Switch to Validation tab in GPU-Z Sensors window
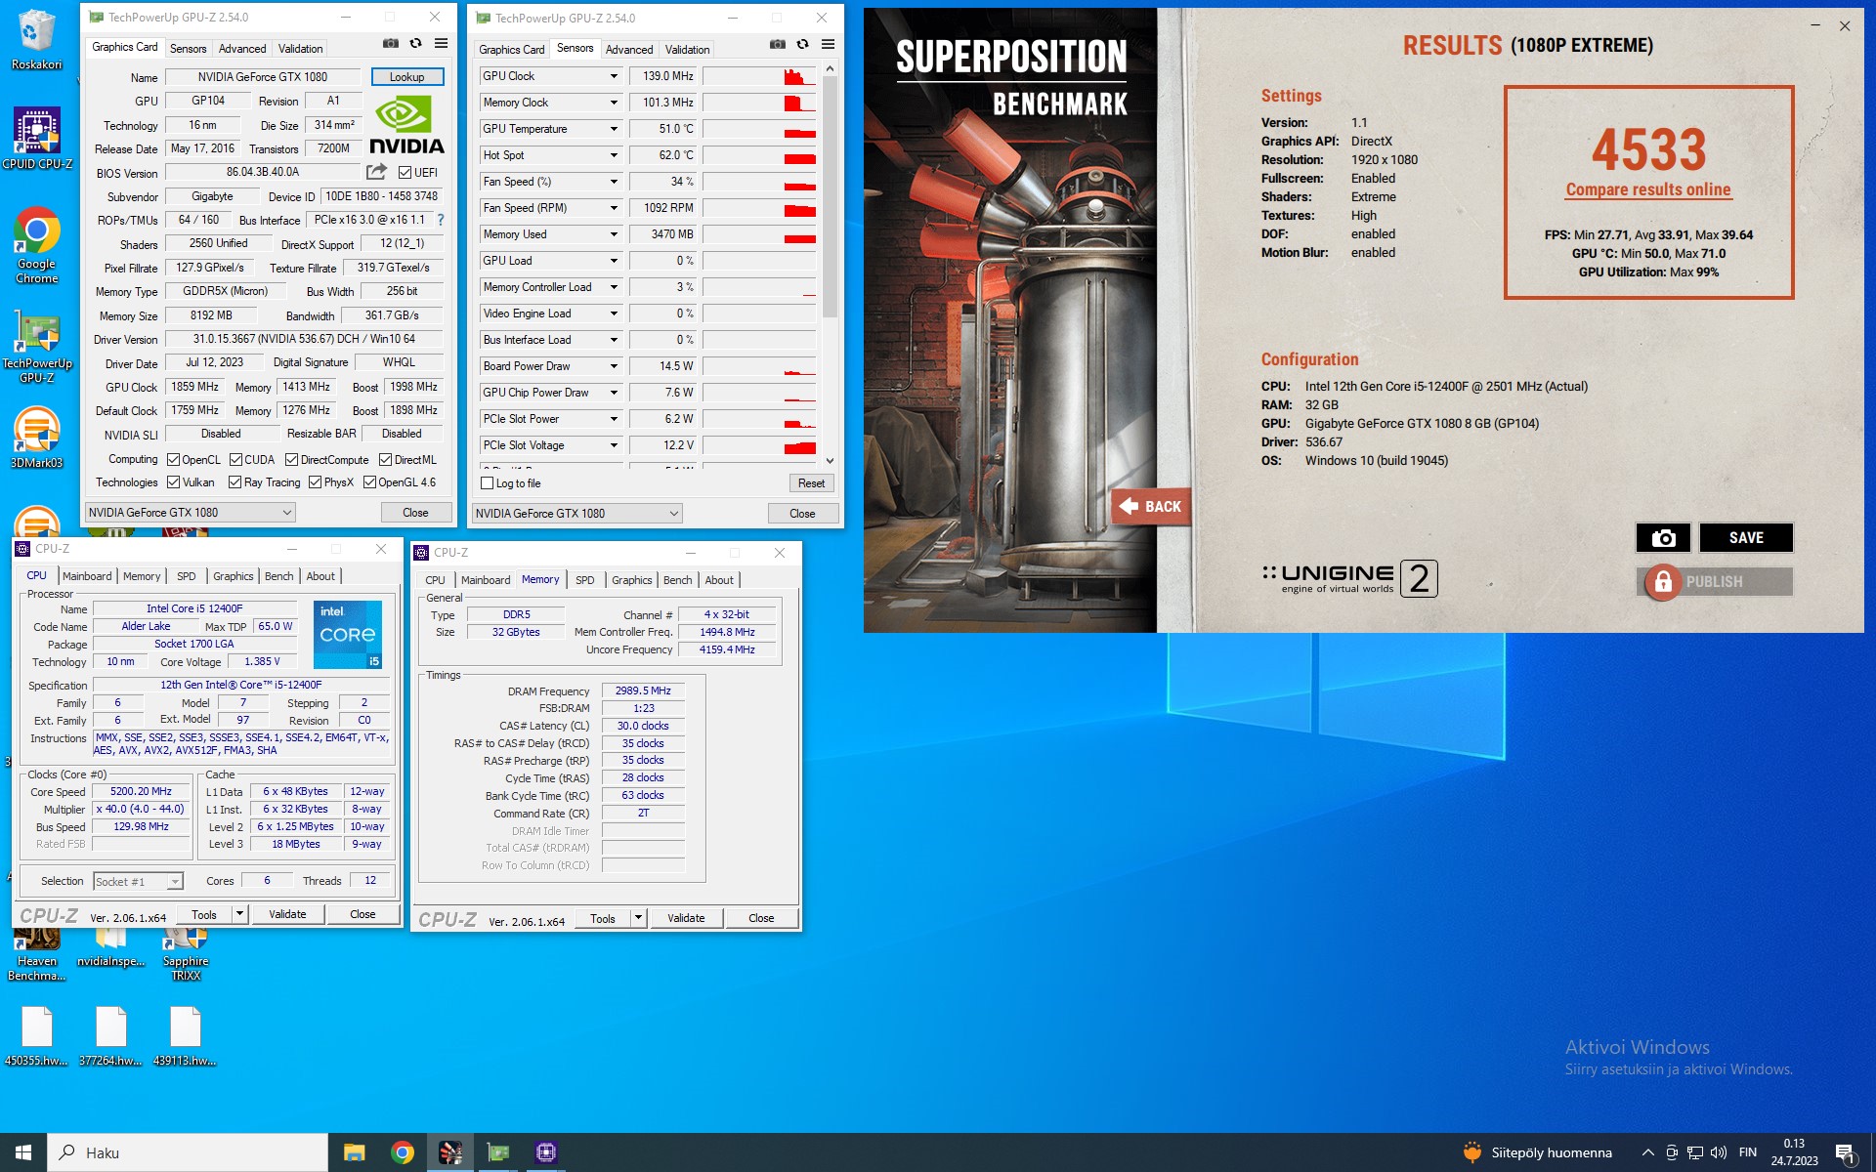1876x1172 pixels. tap(687, 49)
